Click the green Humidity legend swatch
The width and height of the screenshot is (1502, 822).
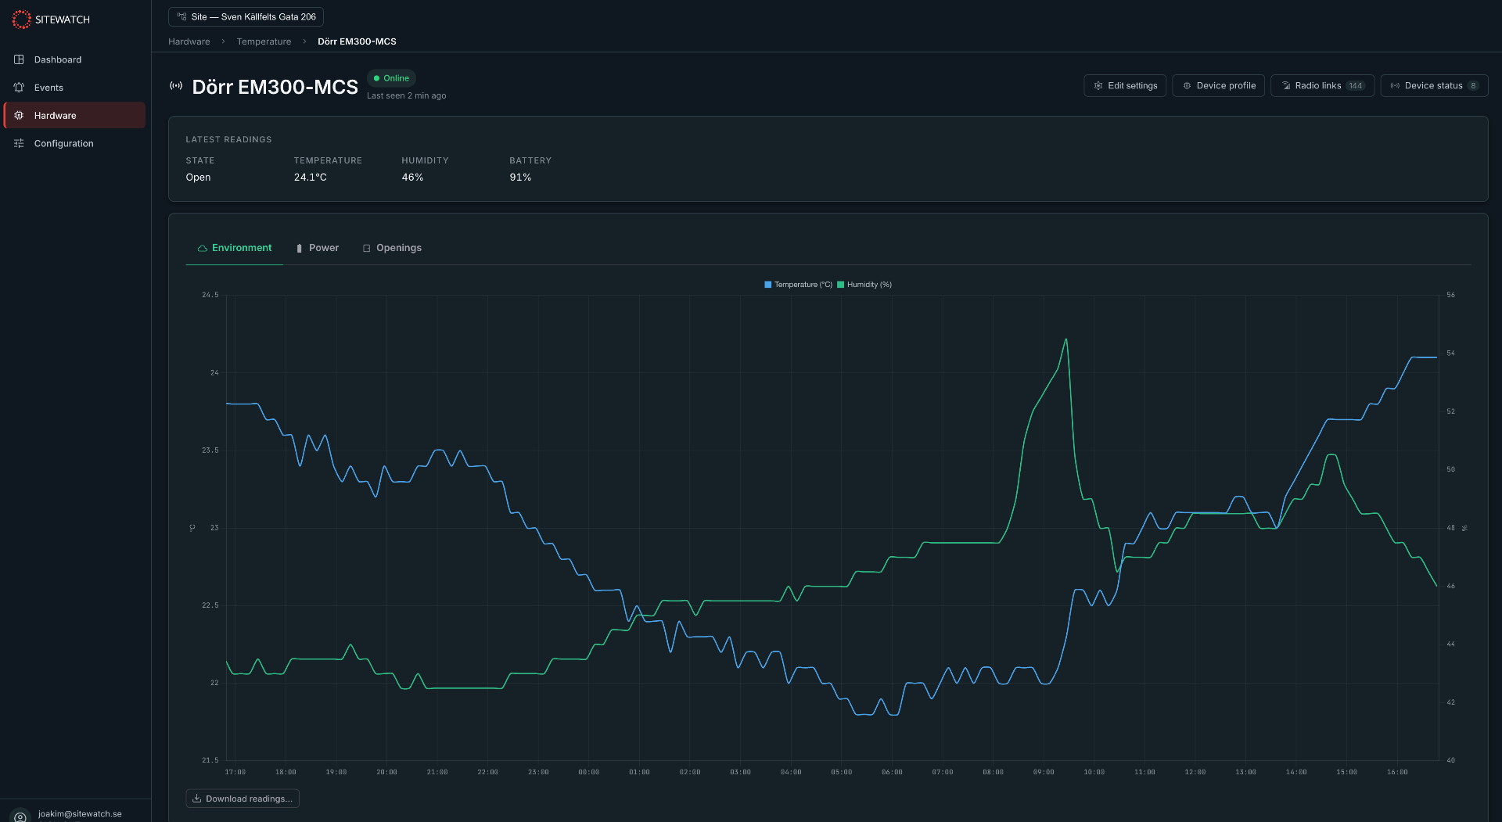click(841, 285)
